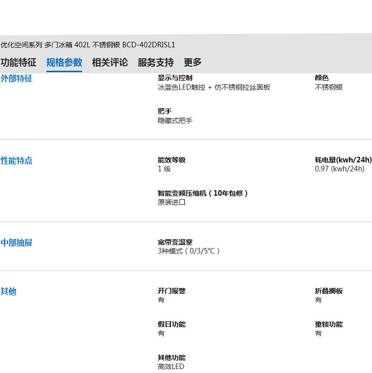The image size is (372, 373).
Task: Click the 3种模式（0/3/5℃） value
Action: 189,251
